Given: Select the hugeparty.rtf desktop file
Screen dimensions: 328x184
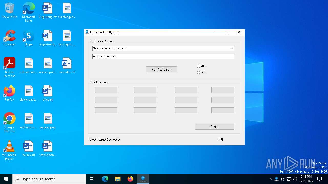Looking at the screenshot, I should tap(48, 11).
